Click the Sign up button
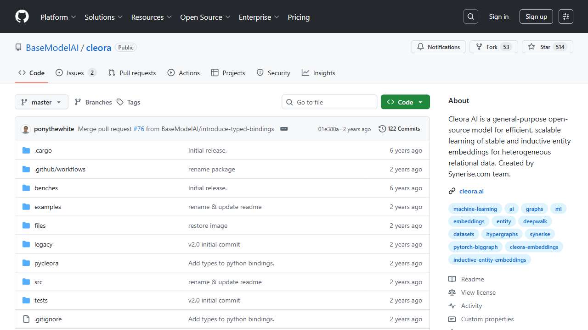 point(536,16)
